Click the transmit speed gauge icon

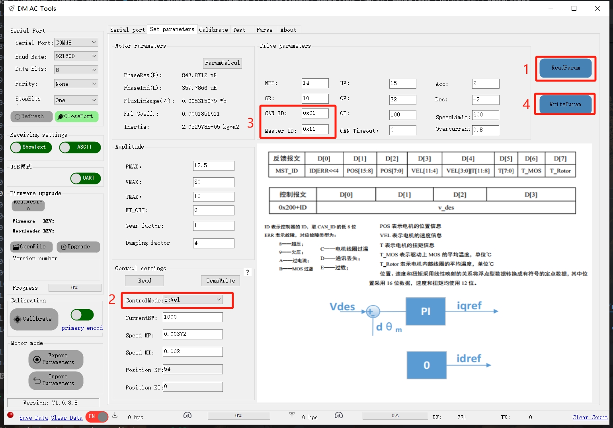click(x=339, y=415)
